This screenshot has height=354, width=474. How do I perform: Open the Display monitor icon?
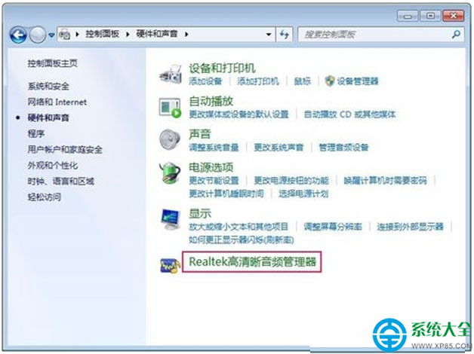click(171, 219)
